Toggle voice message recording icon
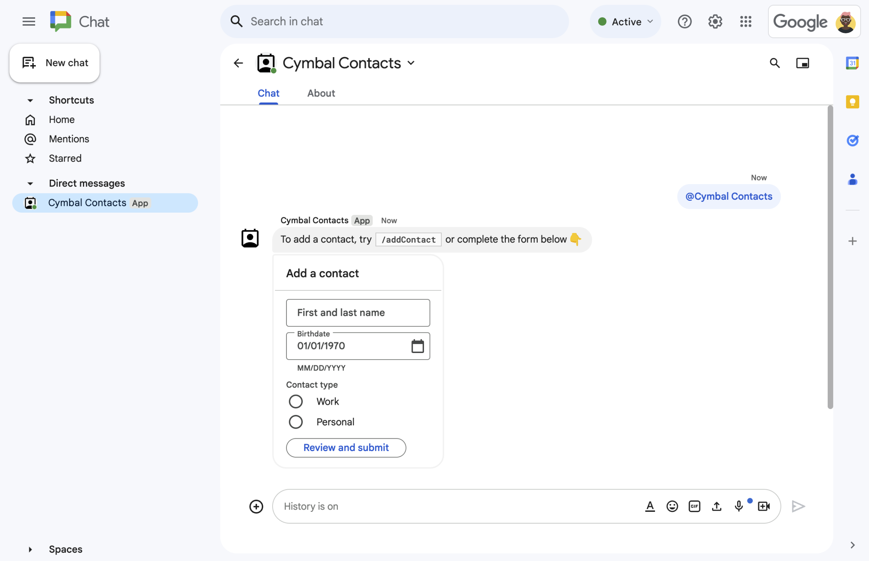The image size is (869, 561). pyautogui.click(x=739, y=506)
